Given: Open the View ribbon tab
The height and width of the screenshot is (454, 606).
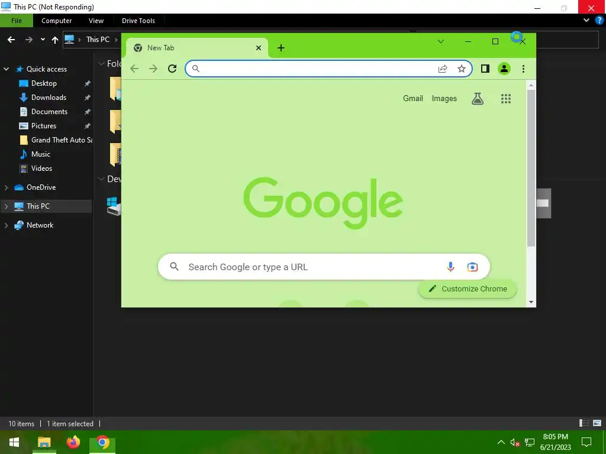Looking at the screenshot, I should coord(96,21).
